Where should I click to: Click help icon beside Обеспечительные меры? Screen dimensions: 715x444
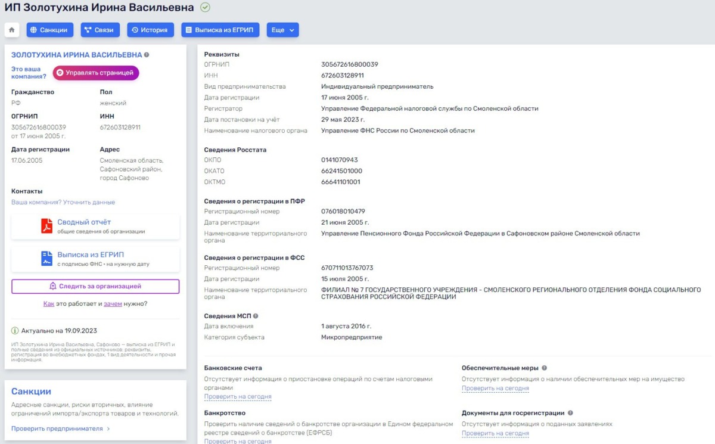pyautogui.click(x=544, y=368)
